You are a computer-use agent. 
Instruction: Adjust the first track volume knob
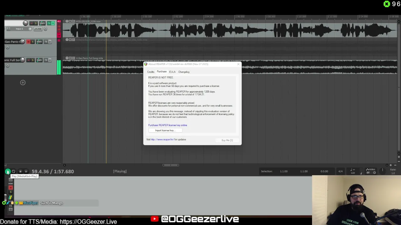(x=25, y=23)
